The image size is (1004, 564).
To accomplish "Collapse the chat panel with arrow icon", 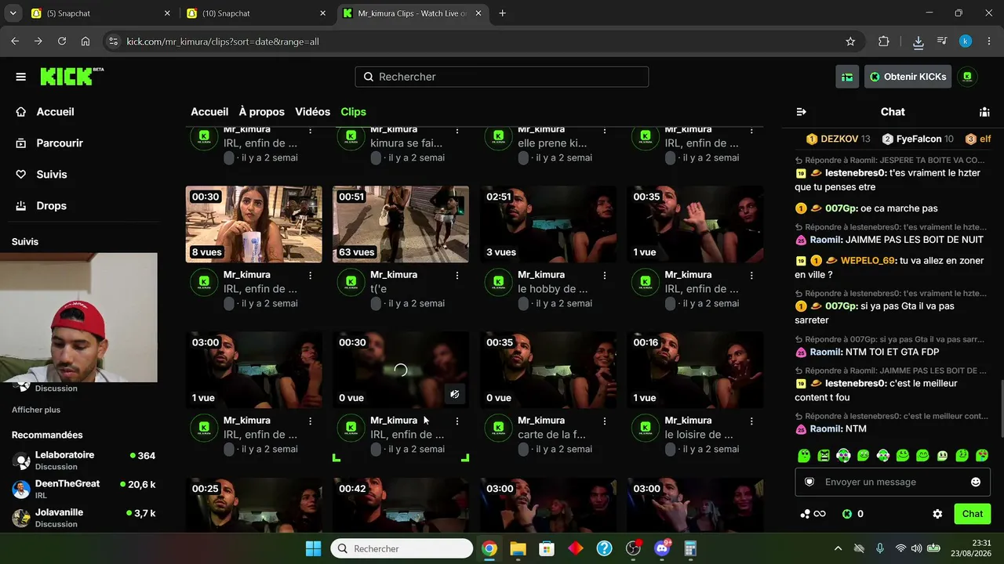I will pyautogui.click(x=801, y=112).
